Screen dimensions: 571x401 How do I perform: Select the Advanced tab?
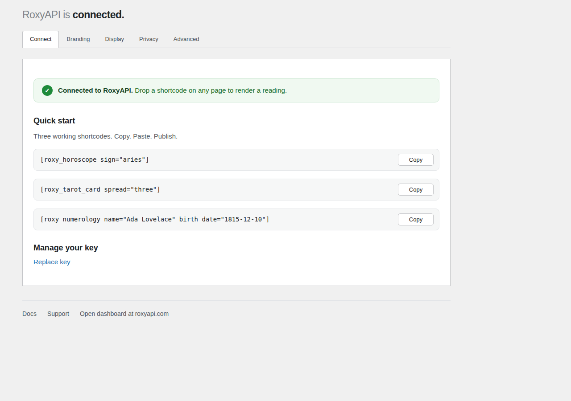click(186, 39)
